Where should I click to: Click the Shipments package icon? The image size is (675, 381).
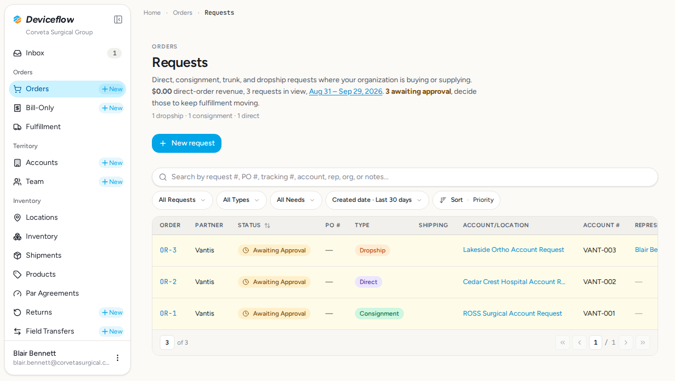[17, 256]
